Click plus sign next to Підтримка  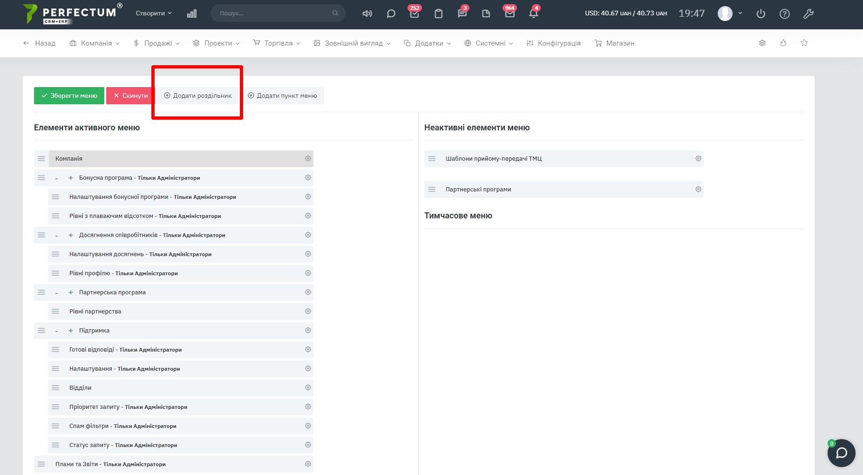71,331
